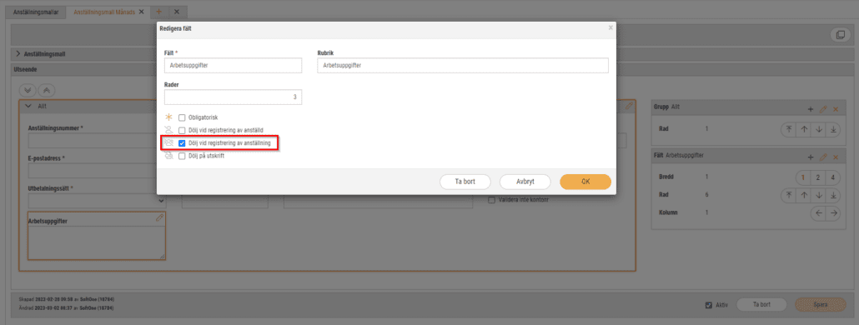The image size is (859, 325).
Task: Move group Rad to top
Action: (789, 130)
